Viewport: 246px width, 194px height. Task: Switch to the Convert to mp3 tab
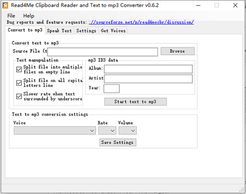pyautogui.click(x=25, y=30)
